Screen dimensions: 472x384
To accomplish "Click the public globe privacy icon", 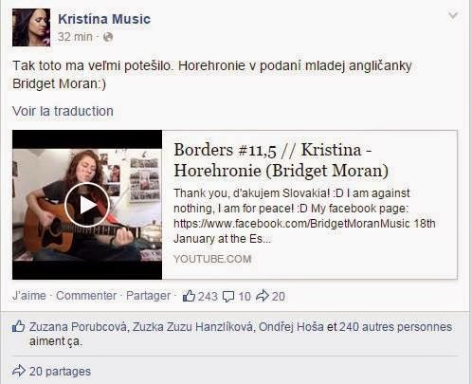I will click(108, 37).
